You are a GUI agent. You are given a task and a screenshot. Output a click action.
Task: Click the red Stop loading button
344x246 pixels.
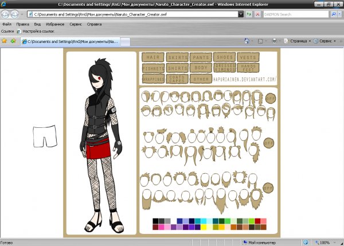tap(257, 14)
